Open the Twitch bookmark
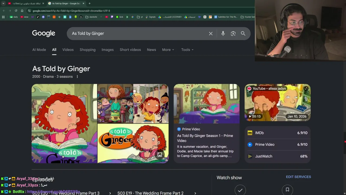This screenshot has width=346, height=195. coord(112,17)
